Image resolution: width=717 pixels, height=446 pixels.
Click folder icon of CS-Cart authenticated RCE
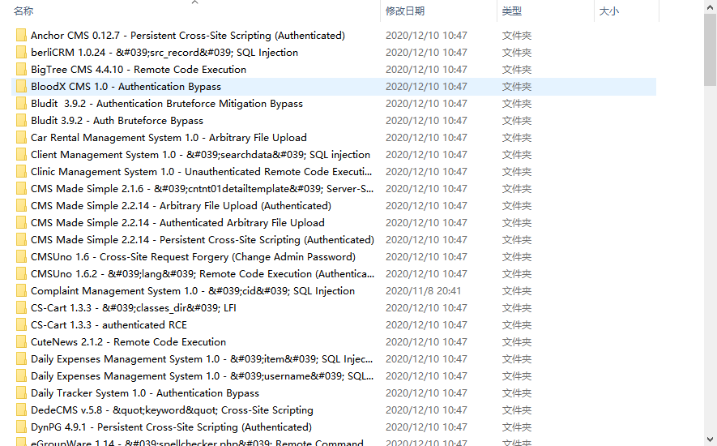pyautogui.click(x=21, y=324)
